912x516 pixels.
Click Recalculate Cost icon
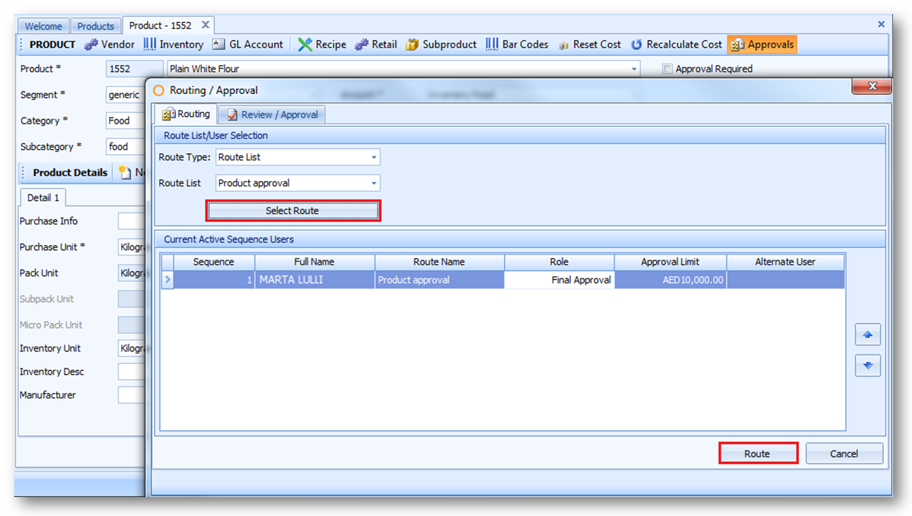pos(636,45)
